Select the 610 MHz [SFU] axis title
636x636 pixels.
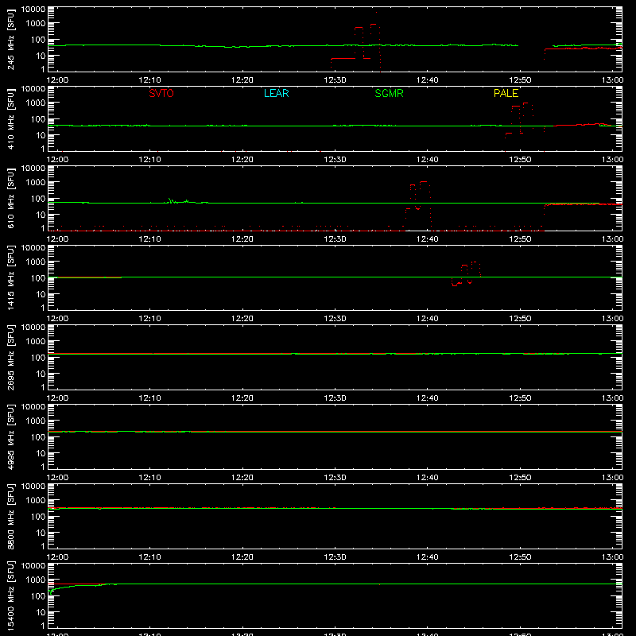coord(10,199)
